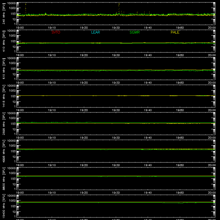This screenshot has height=220, width=220.
Task: Select the 8800 MHz [SFU] axis title
Action: tap(4, 178)
